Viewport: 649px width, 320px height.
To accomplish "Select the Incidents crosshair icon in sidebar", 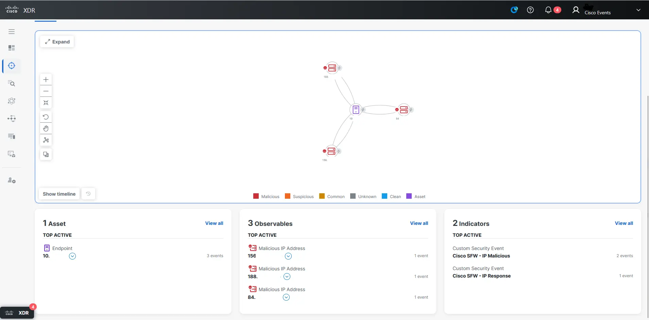I will click(12, 66).
